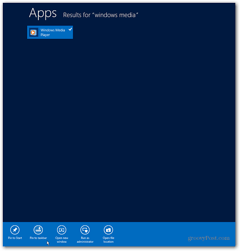Click the orange Windows Media Player icon
Screen dimensions: 240x251
pyautogui.click(x=34, y=32)
